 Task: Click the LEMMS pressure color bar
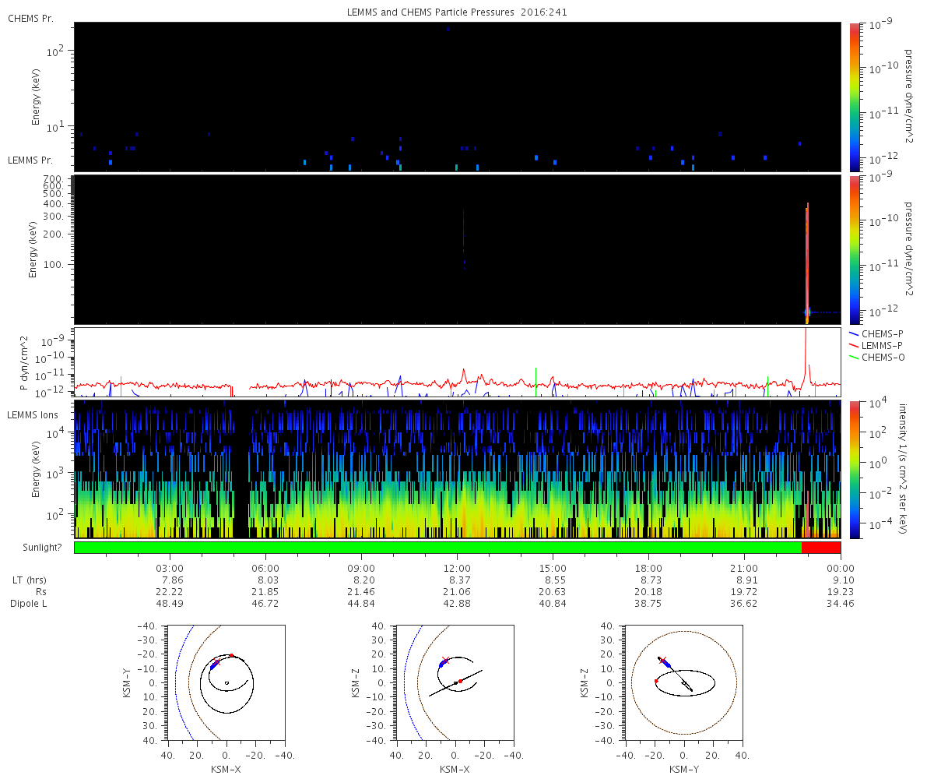click(x=854, y=250)
